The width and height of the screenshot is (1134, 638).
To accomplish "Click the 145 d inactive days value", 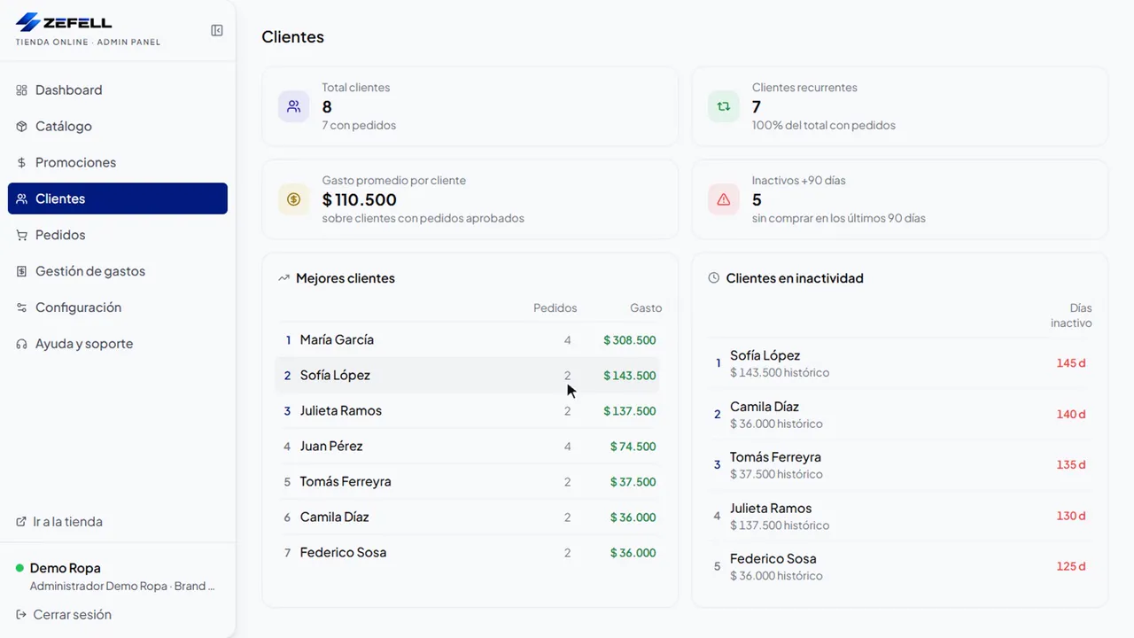I will click(1071, 363).
